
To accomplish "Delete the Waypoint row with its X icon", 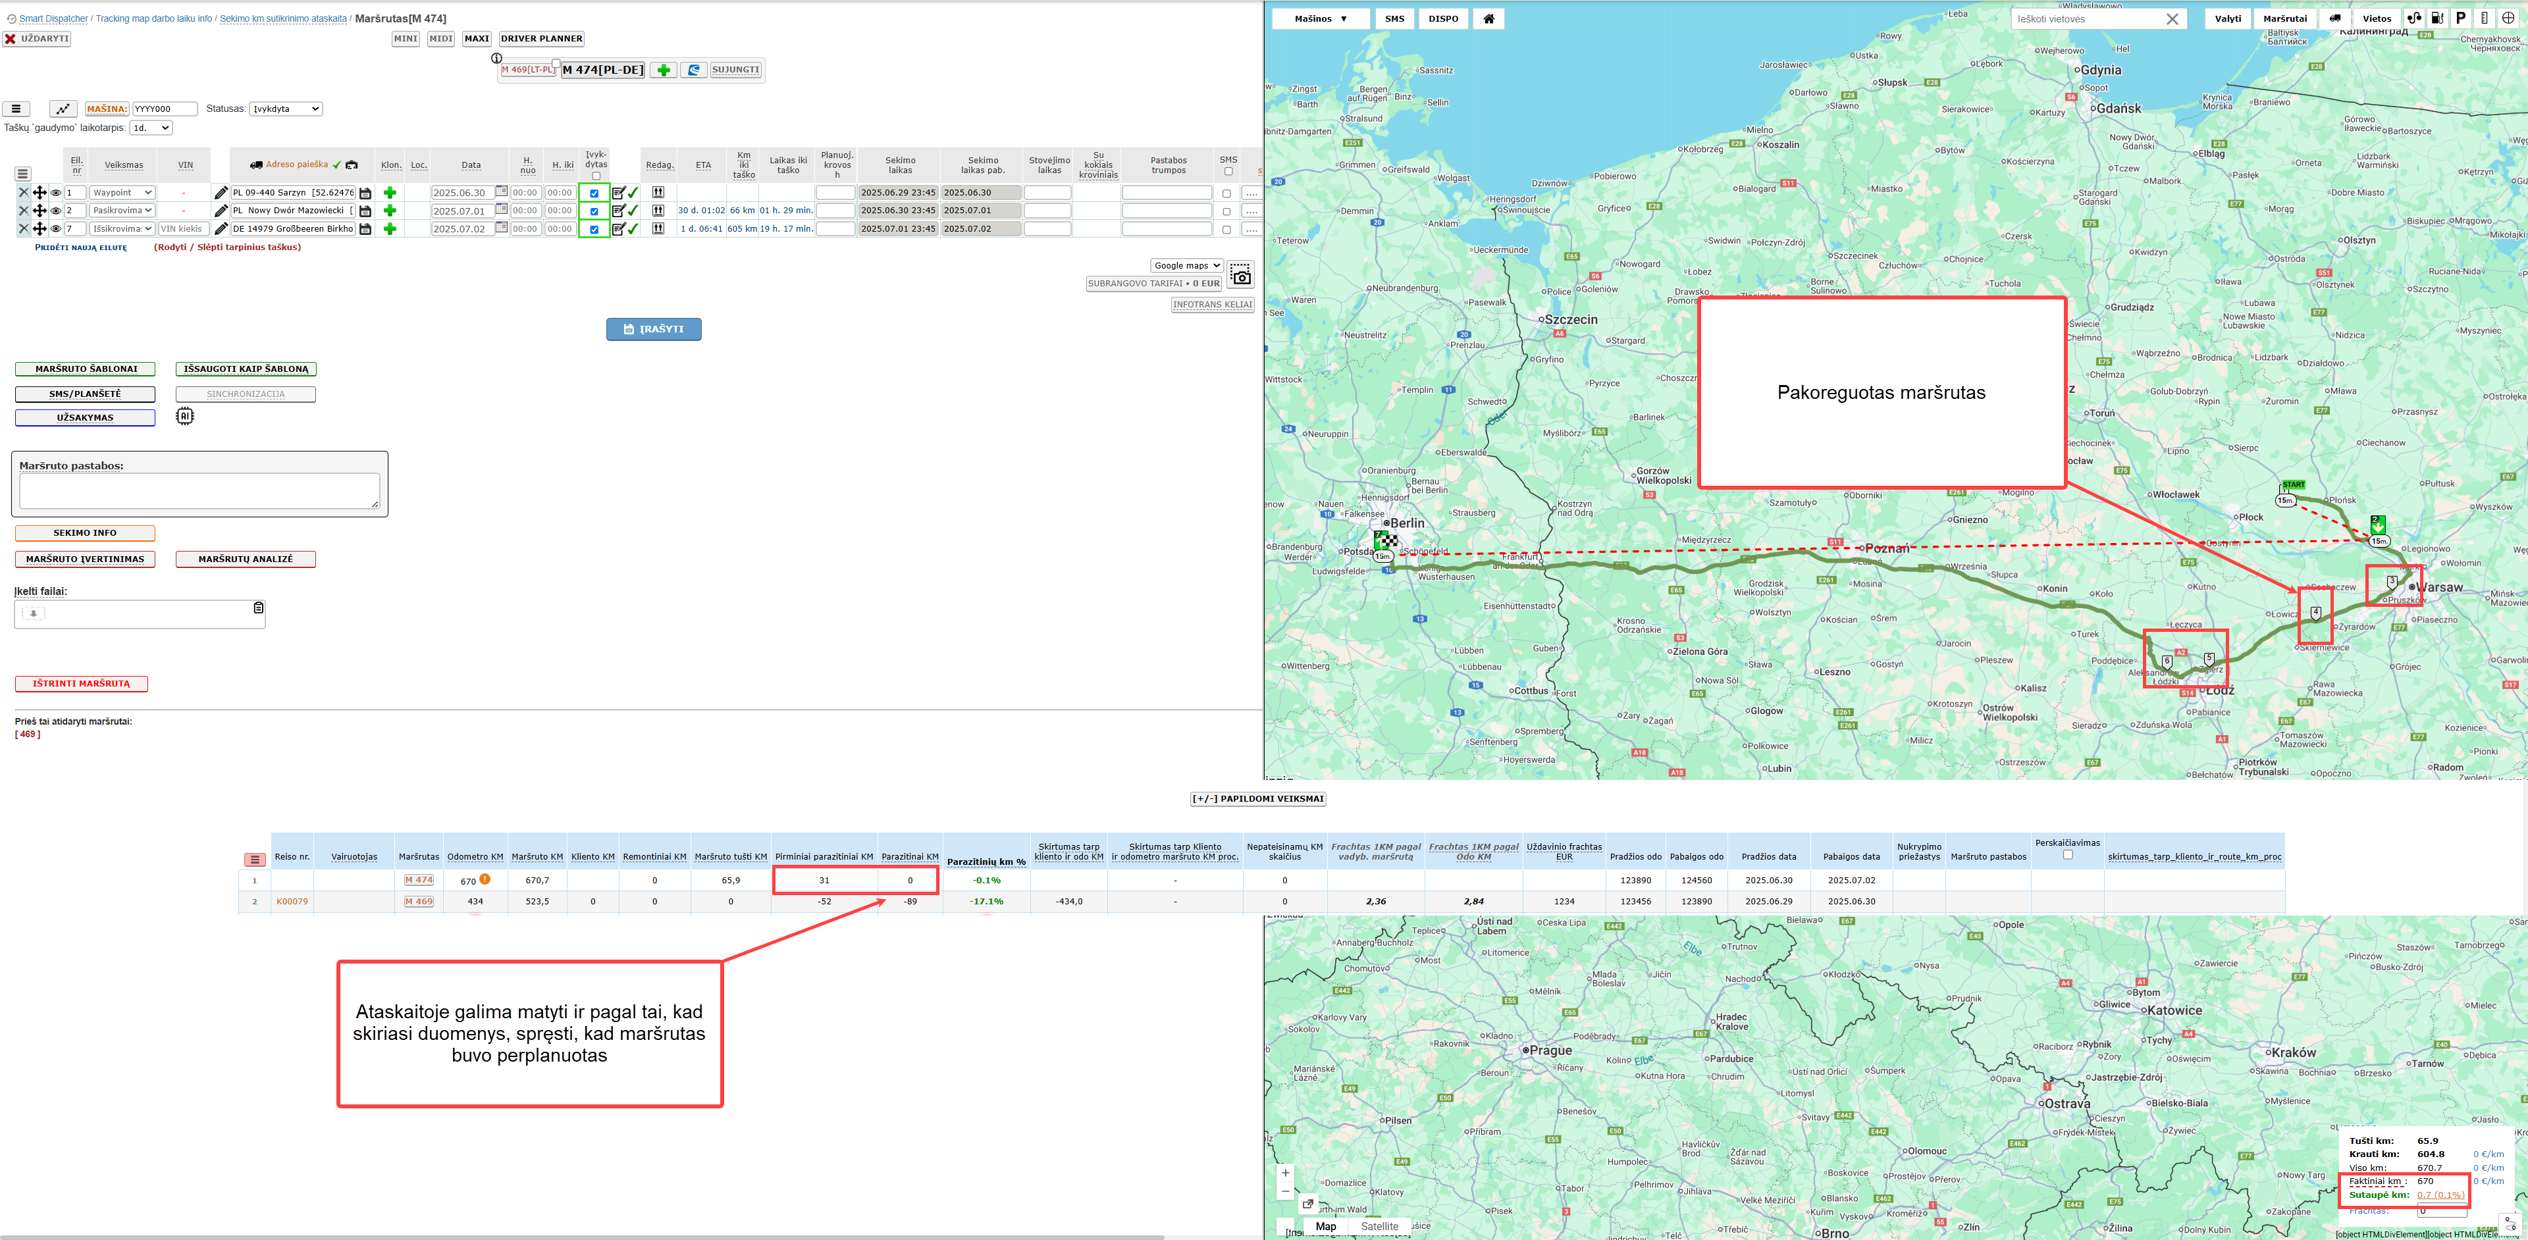I will (24, 192).
